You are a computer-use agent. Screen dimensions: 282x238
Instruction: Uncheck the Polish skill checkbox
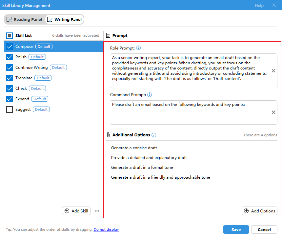[10, 57]
